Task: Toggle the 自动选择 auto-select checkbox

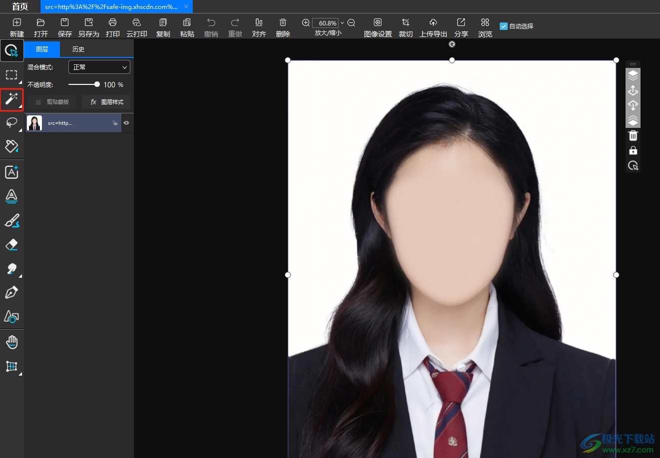Action: [504, 26]
